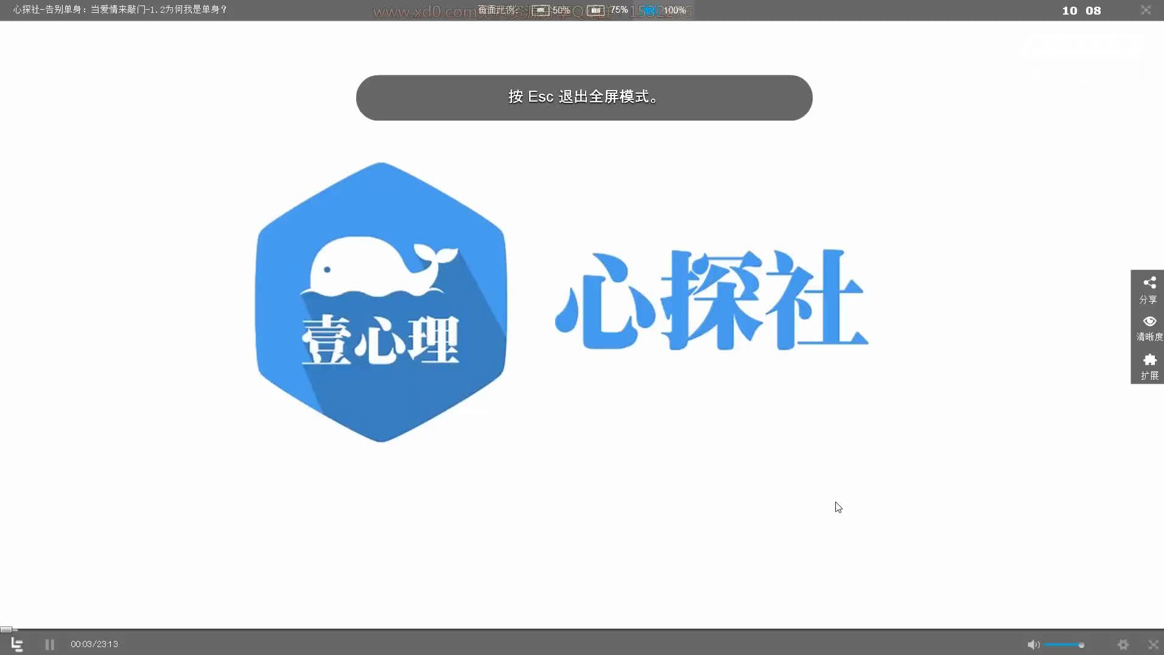Click the Letv logo in control bar
Screen dimensions: 1164x655
(x=17, y=644)
